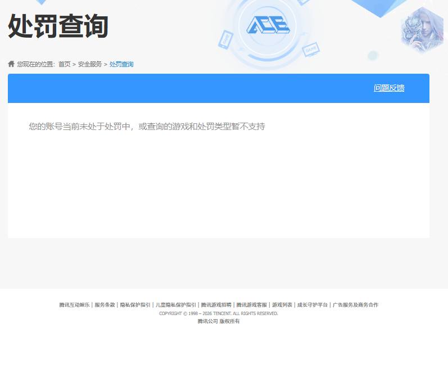The width and height of the screenshot is (448, 368).
Task: Click the ACE logo in the header
Action: [x=268, y=25]
